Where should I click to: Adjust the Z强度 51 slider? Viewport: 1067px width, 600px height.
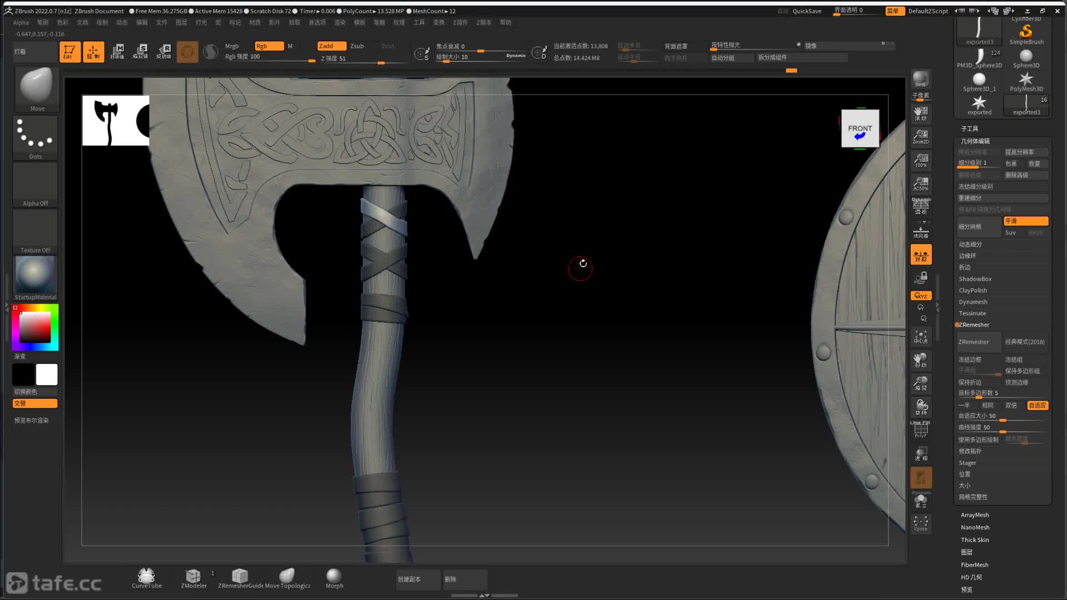(363, 59)
